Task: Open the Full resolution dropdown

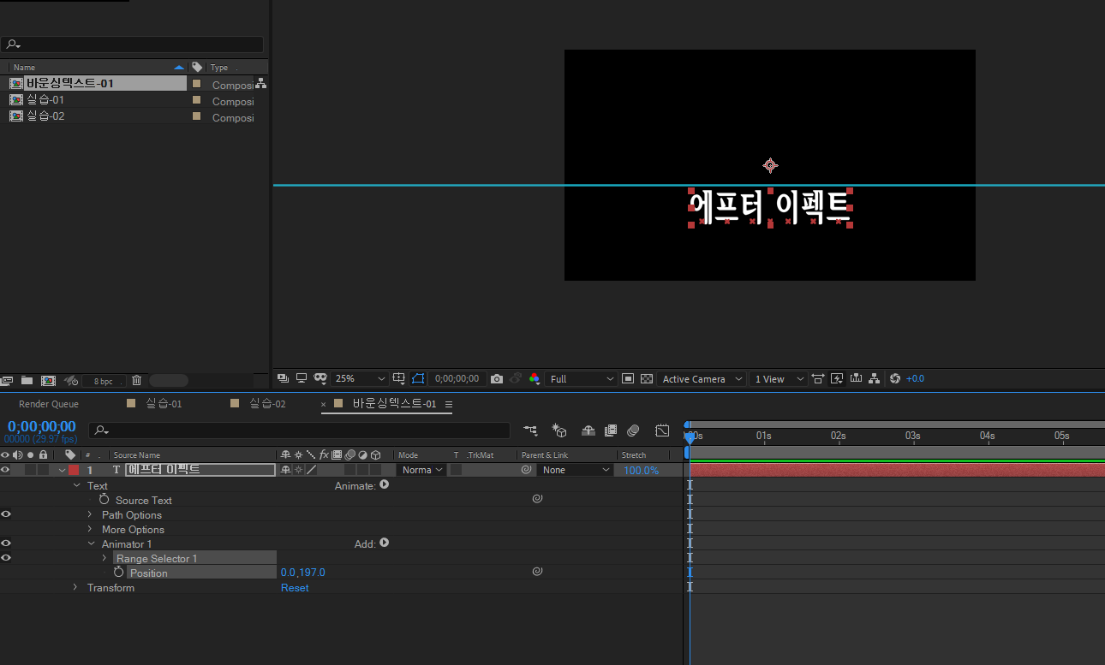Action: (x=582, y=379)
